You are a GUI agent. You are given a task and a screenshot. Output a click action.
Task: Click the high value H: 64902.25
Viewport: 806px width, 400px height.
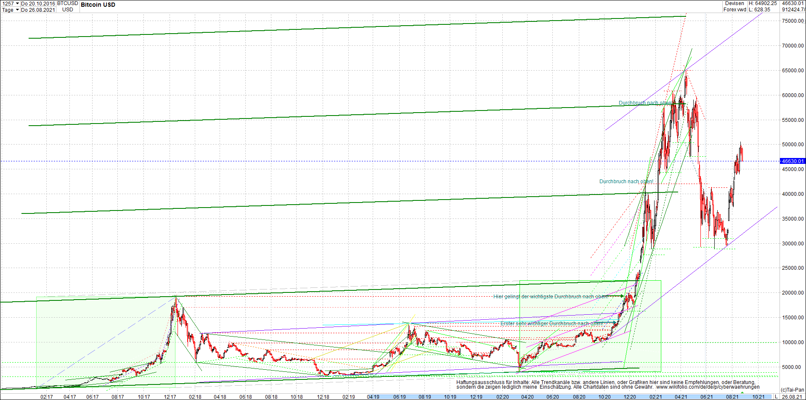pos(763,3)
